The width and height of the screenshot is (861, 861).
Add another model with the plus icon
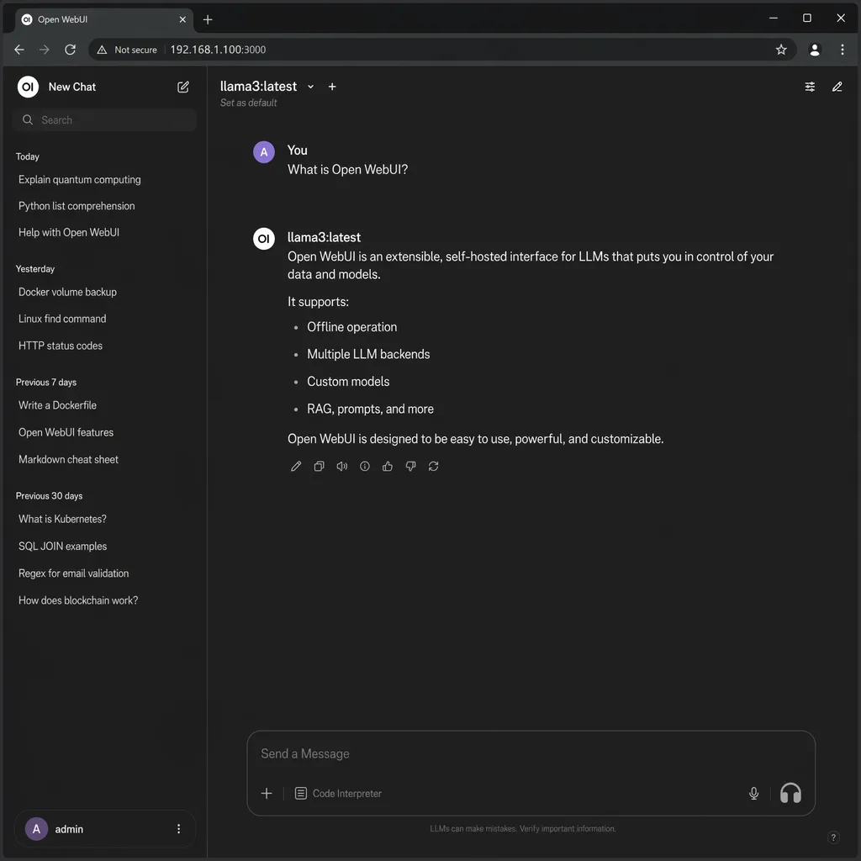332,87
